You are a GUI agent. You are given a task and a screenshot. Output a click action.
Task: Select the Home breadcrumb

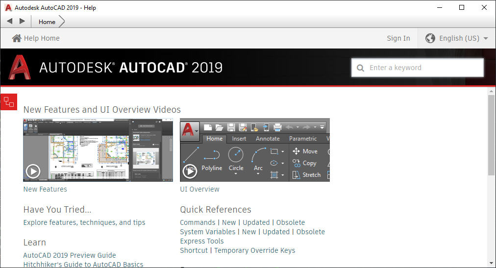(47, 22)
